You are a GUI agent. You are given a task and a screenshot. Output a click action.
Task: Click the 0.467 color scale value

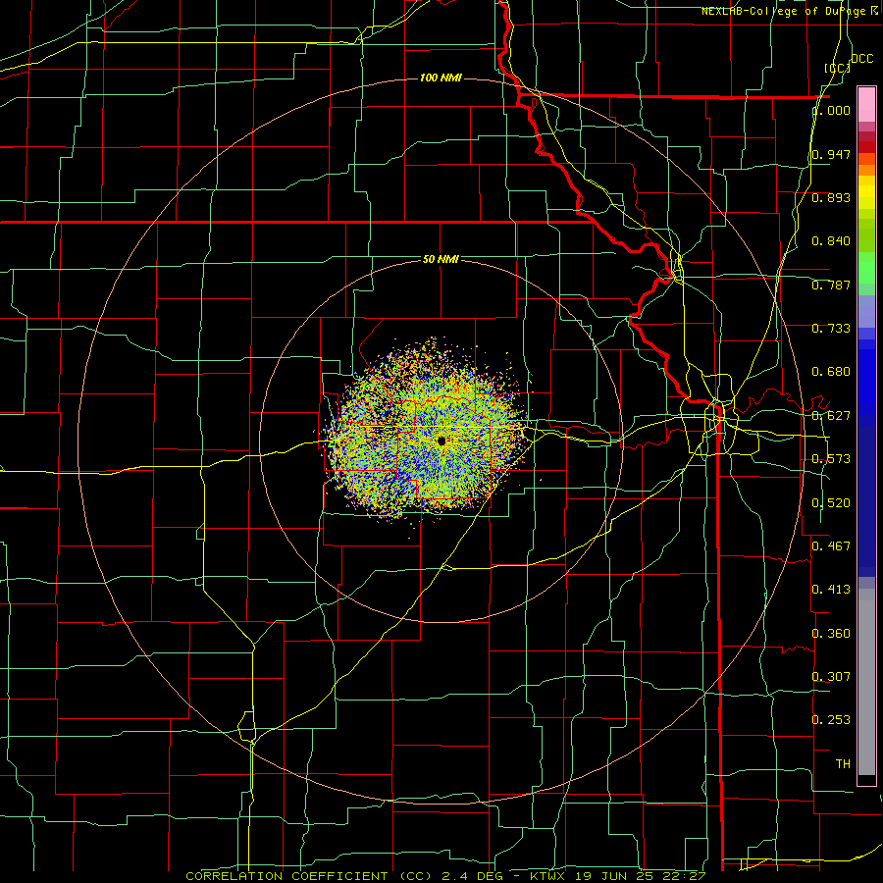point(831,545)
